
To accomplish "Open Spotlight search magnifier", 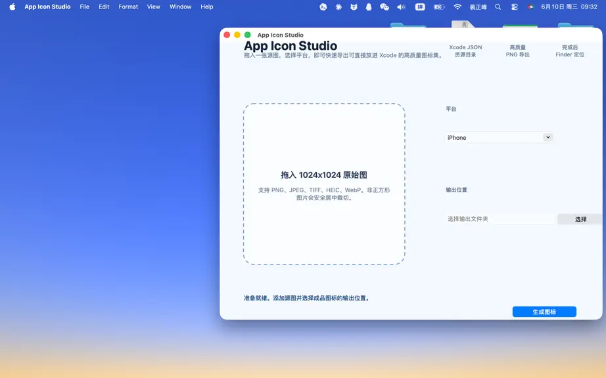I will [x=498, y=7].
